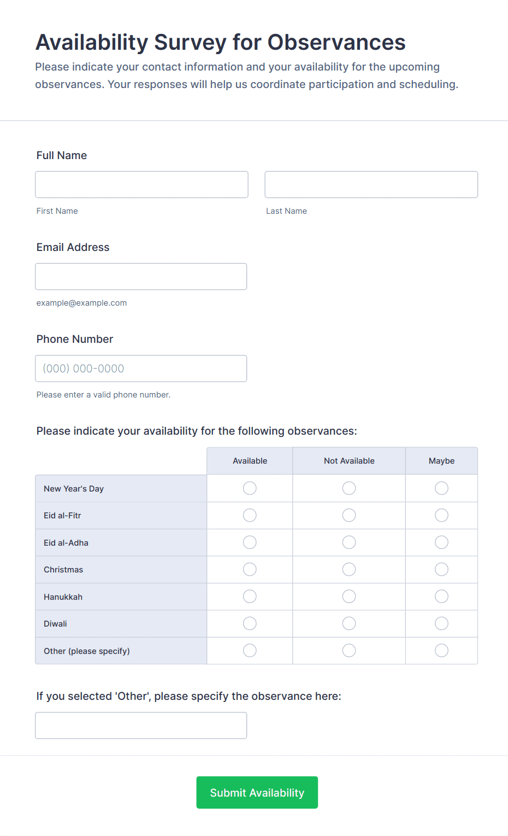Choose Maybe for Eid al-Fitr
Viewport: 508px width, 836px height.
pos(441,515)
